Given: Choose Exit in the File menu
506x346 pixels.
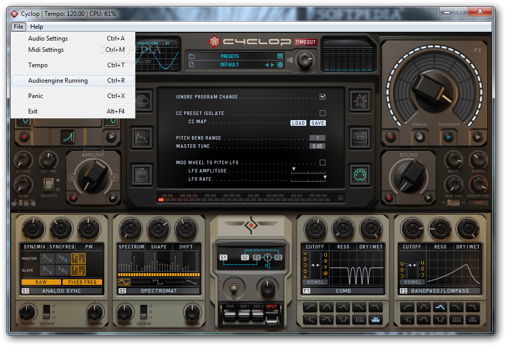Looking at the screenshot, I should coord(73,111).
